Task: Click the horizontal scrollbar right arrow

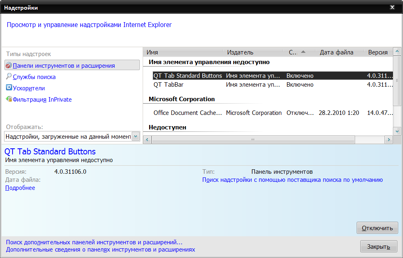Action: [388, 139]
